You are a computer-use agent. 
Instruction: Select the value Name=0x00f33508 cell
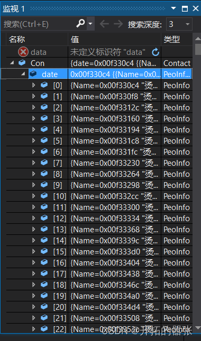[x=115, y=318]
